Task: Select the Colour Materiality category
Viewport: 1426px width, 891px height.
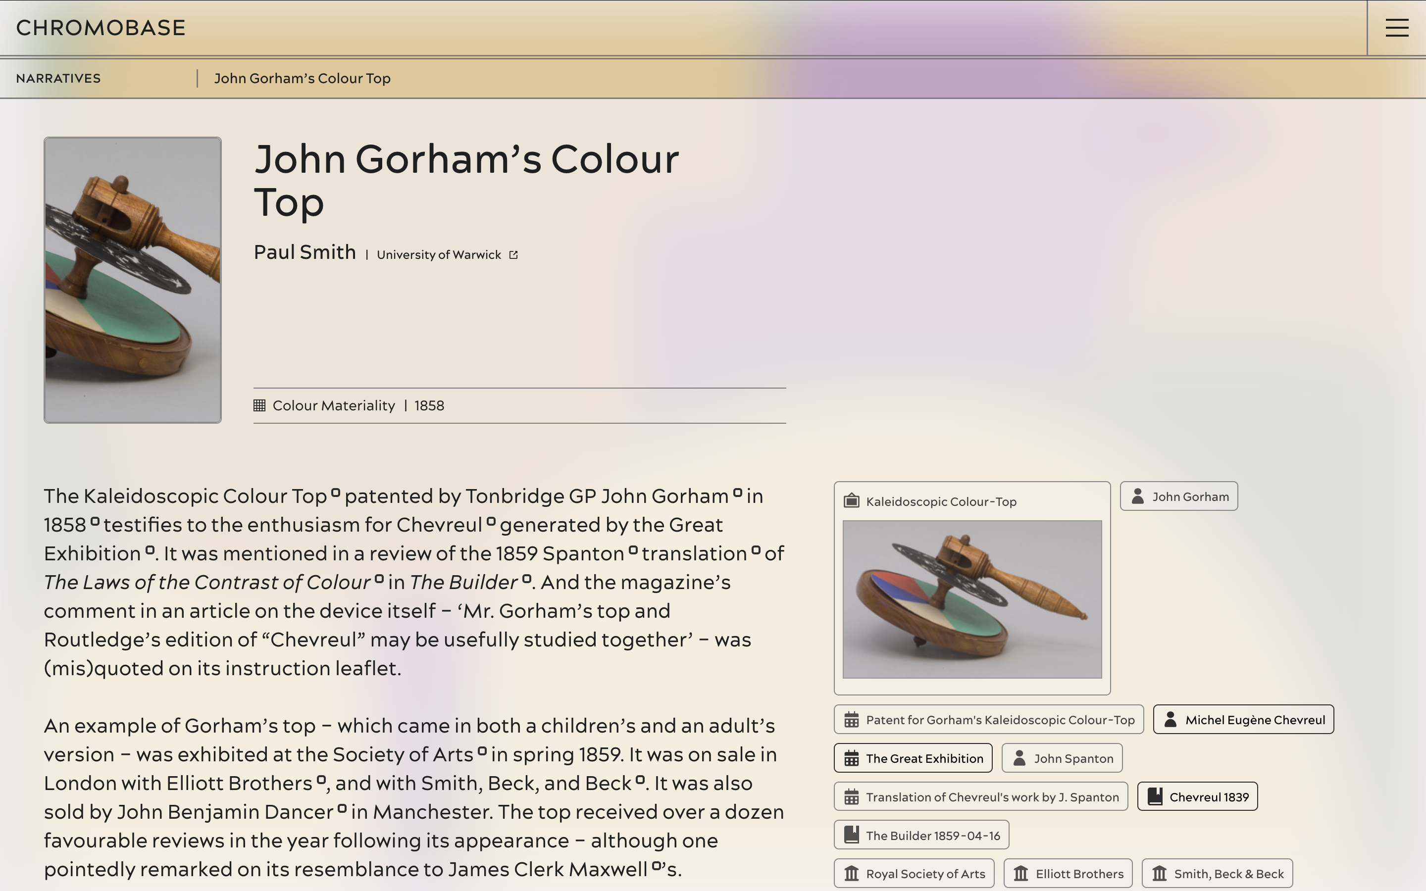Action: tap(334, 405)
